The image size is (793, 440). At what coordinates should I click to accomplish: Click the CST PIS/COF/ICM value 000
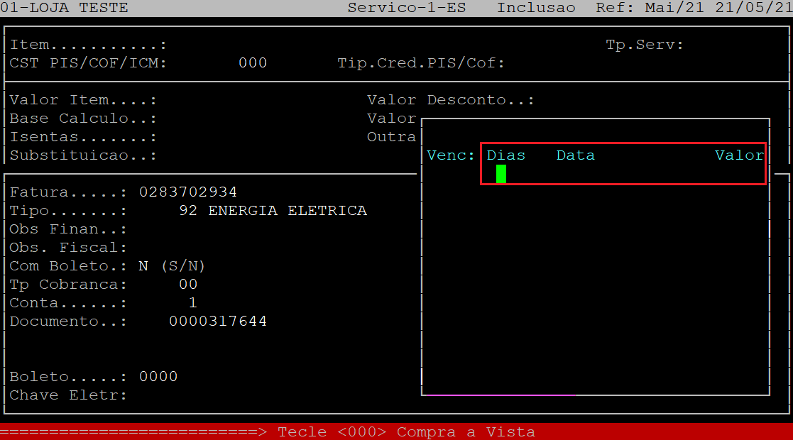click(x=253, y=63)
